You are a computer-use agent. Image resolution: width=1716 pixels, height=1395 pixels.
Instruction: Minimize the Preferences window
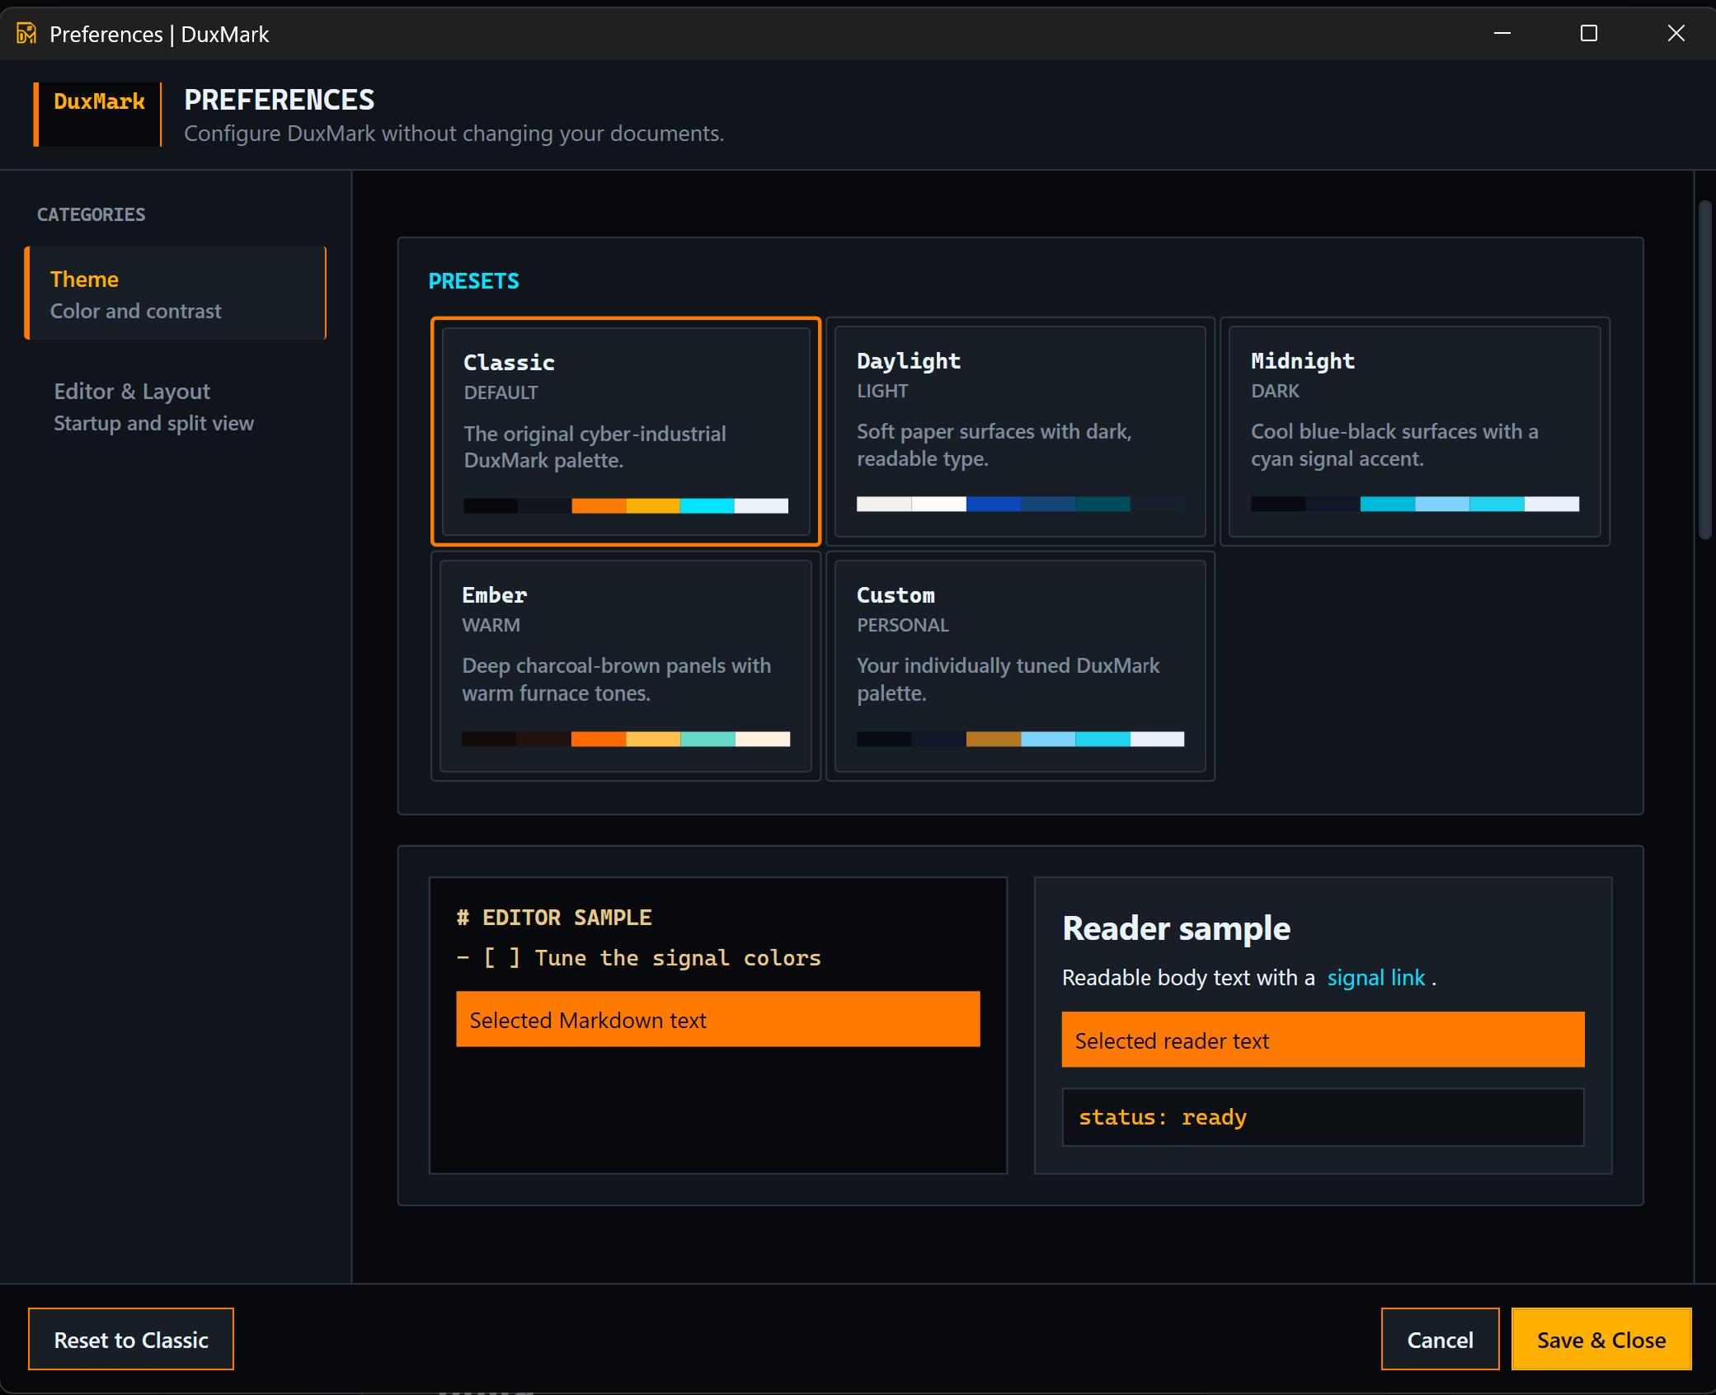[x=1502, y=34]
